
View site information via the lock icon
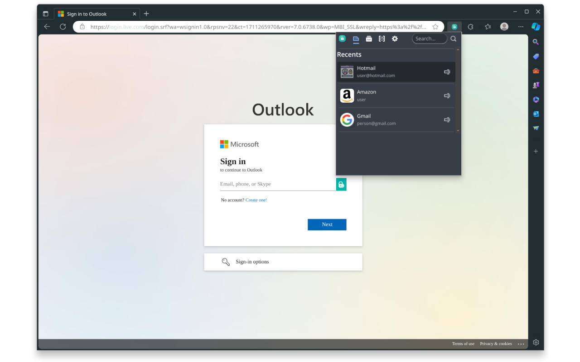coord(82,27)
